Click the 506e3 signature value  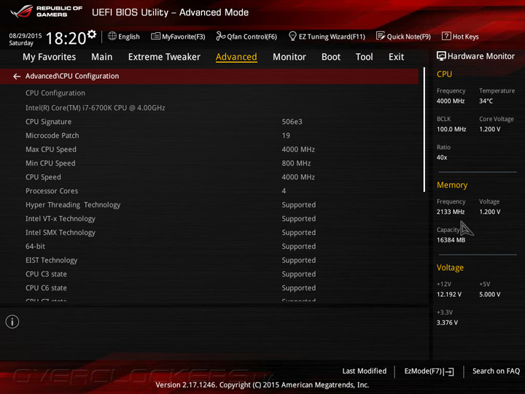pos(292,122)
